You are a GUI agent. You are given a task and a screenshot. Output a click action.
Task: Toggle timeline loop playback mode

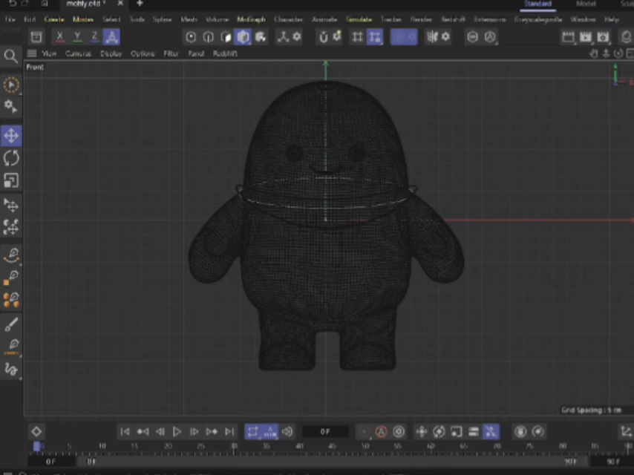coord(253,432)
